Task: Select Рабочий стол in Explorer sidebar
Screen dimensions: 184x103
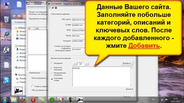Action: [x=21, y=39]
